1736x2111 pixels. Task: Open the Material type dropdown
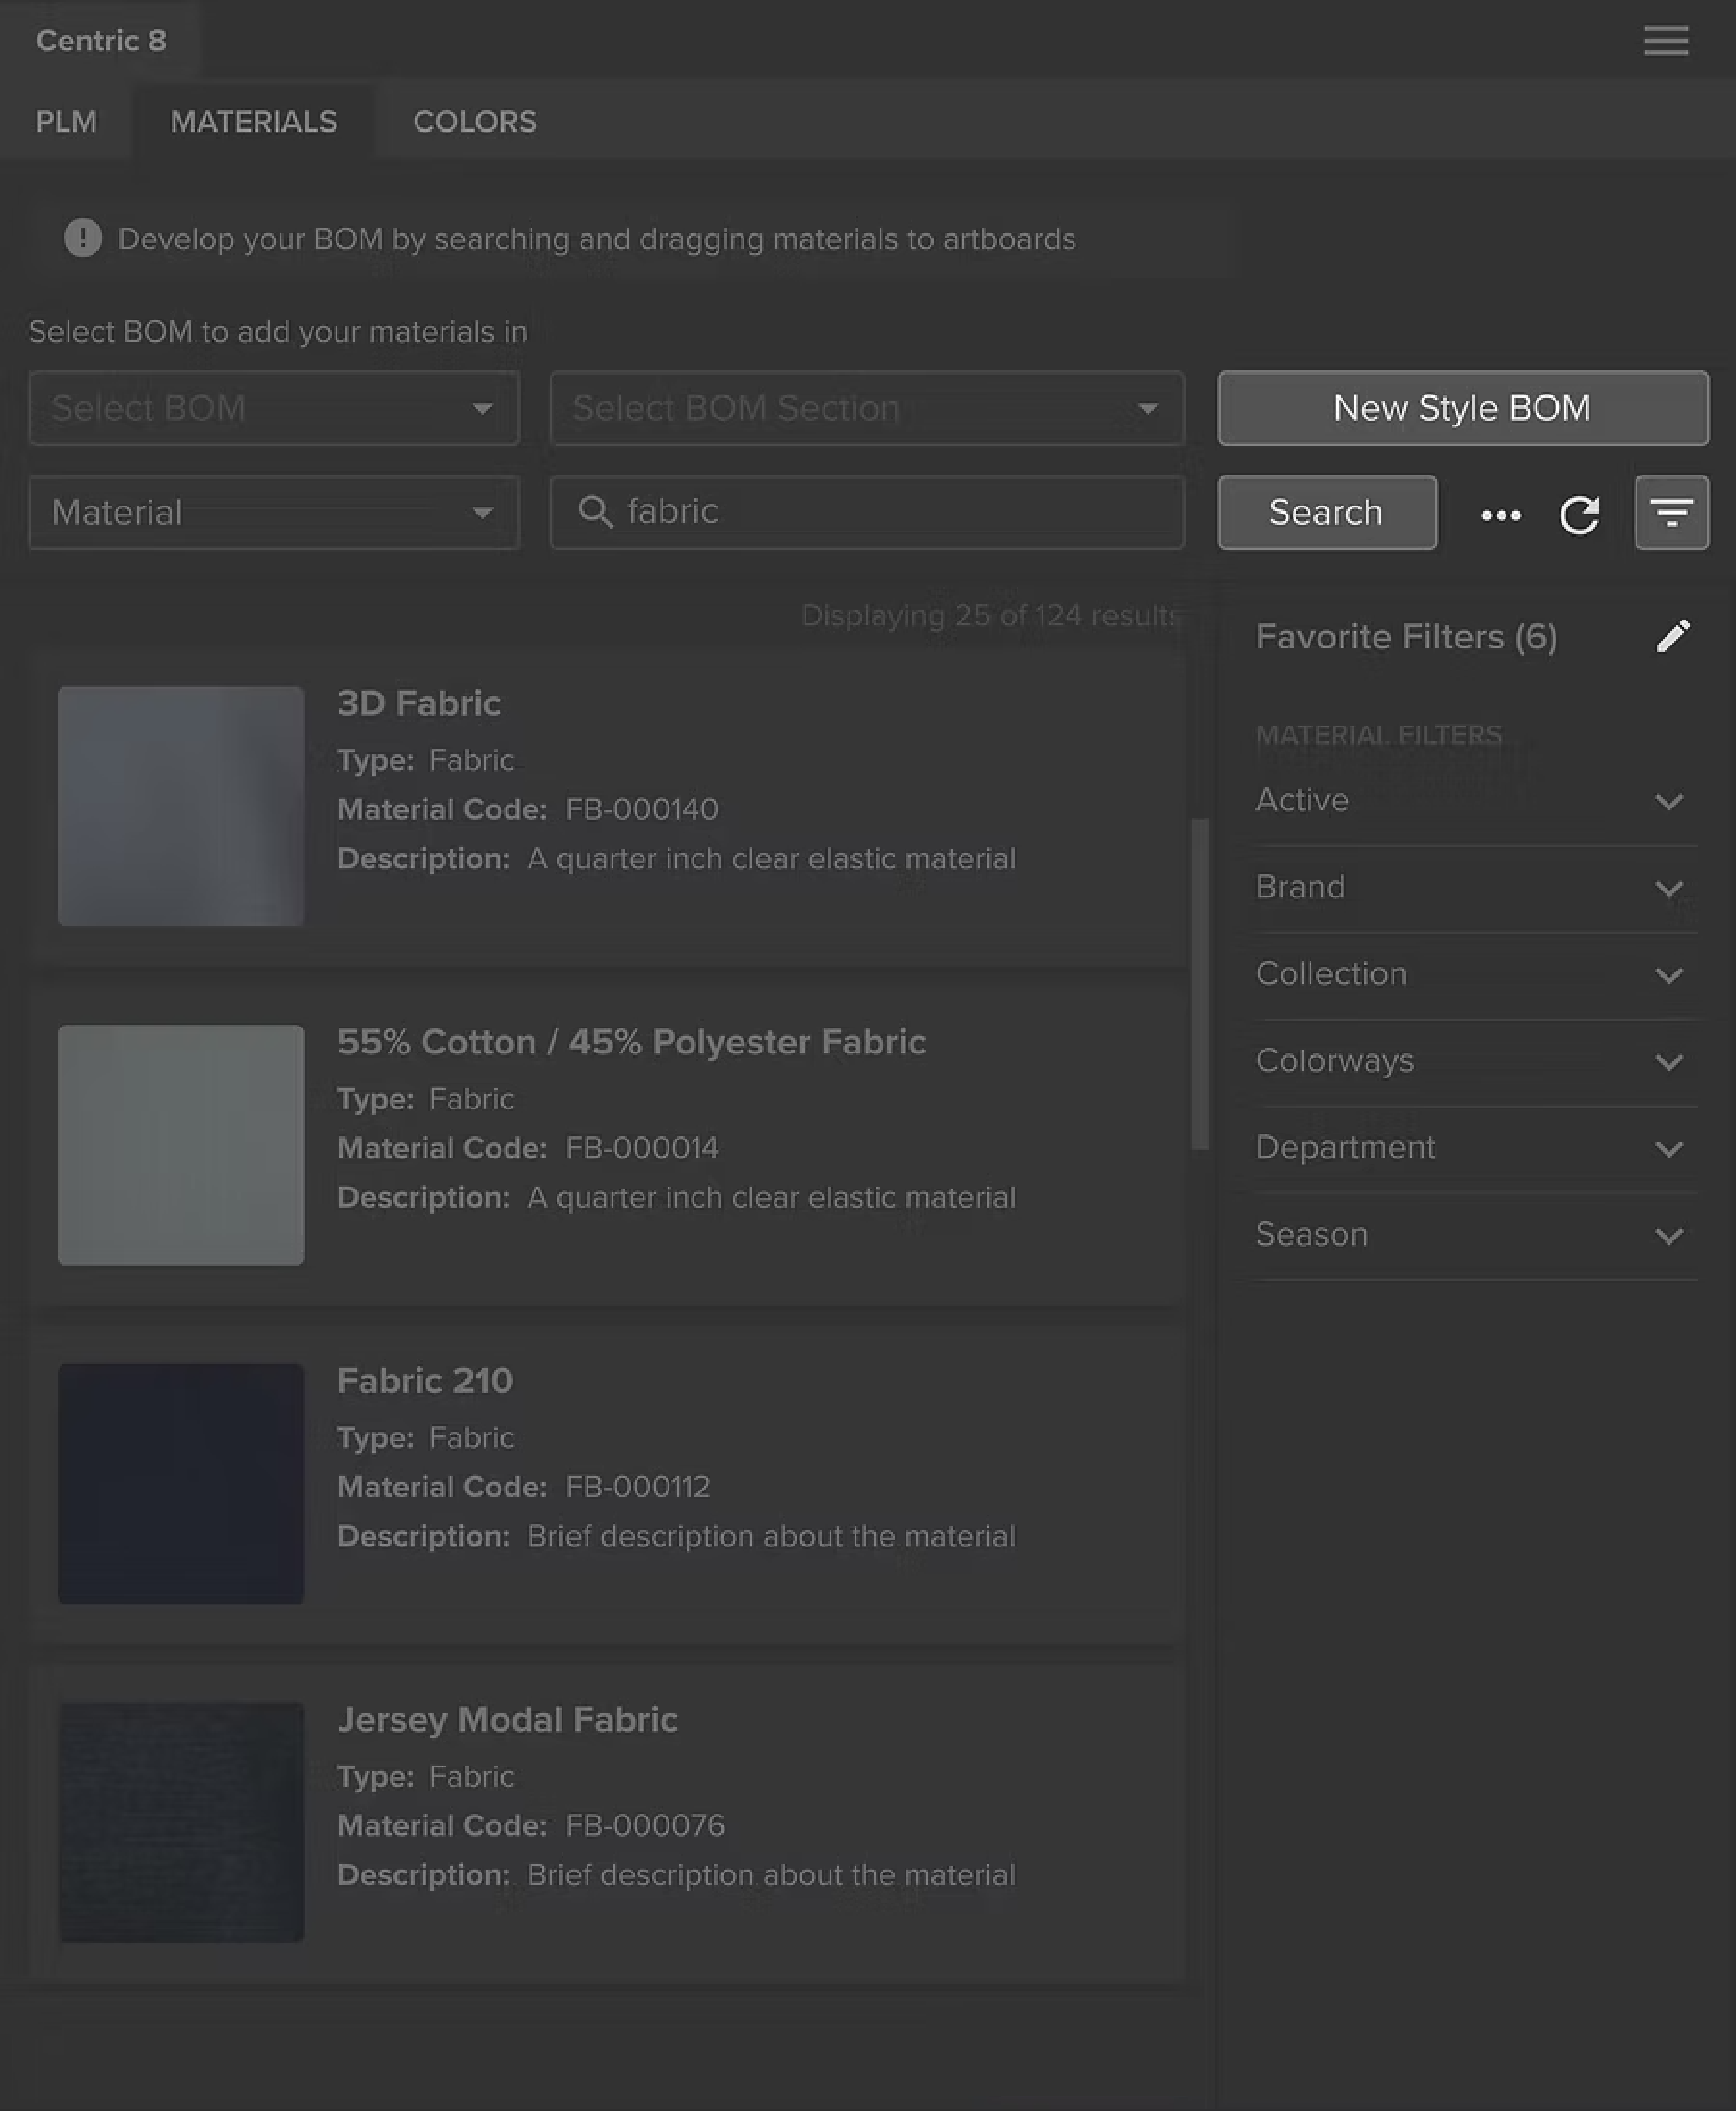pos(273,513)
